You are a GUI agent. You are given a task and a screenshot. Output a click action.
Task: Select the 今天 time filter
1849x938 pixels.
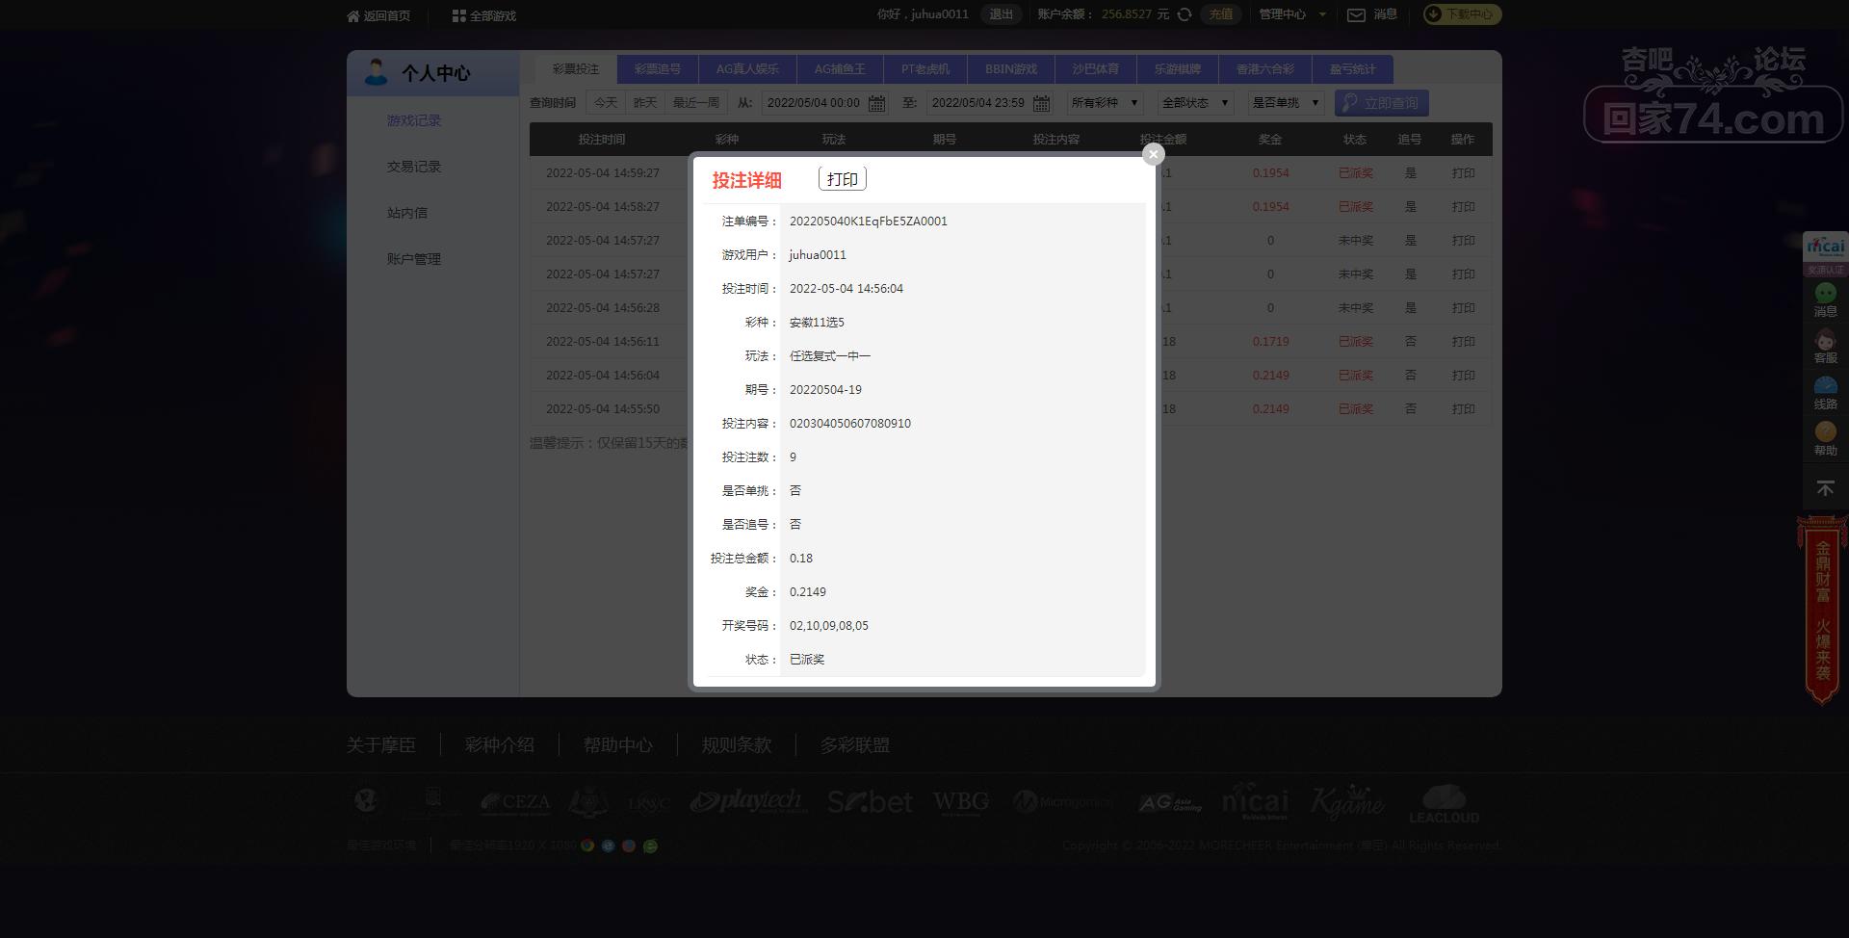pyautogui.click(x=606, y=103)
